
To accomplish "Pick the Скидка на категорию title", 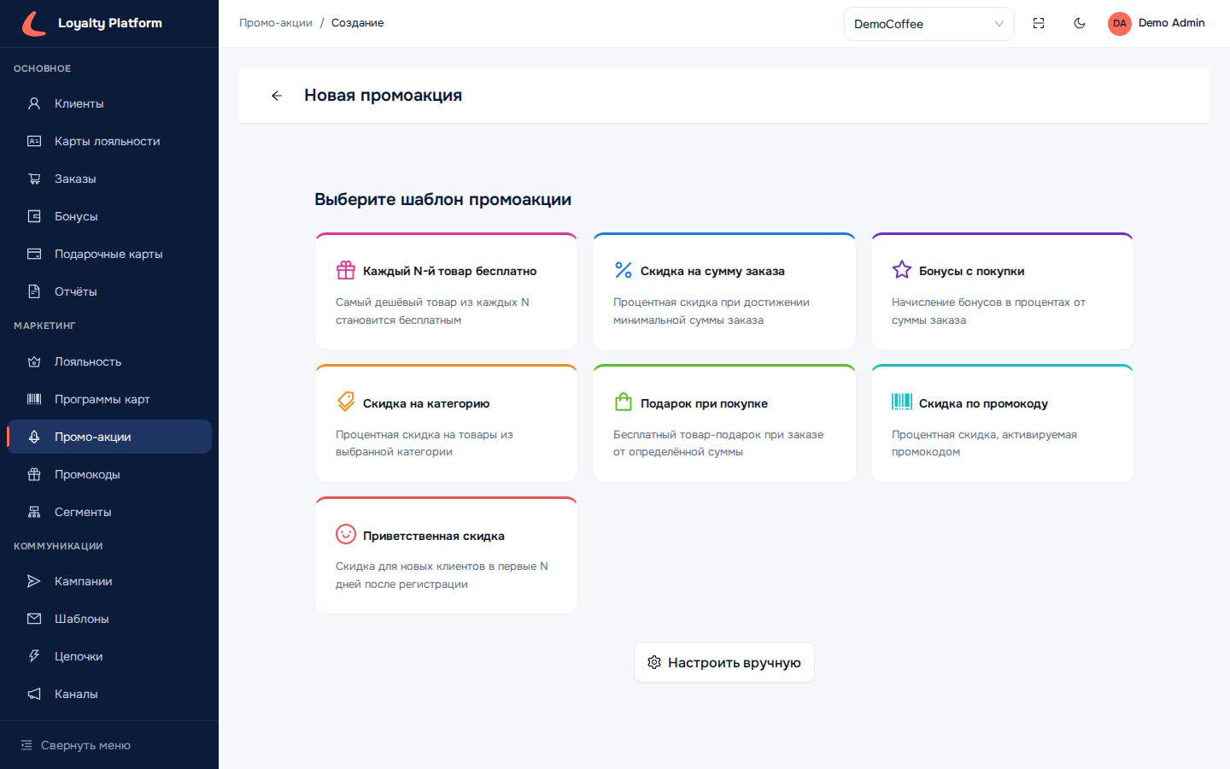I will click(426, 403).
